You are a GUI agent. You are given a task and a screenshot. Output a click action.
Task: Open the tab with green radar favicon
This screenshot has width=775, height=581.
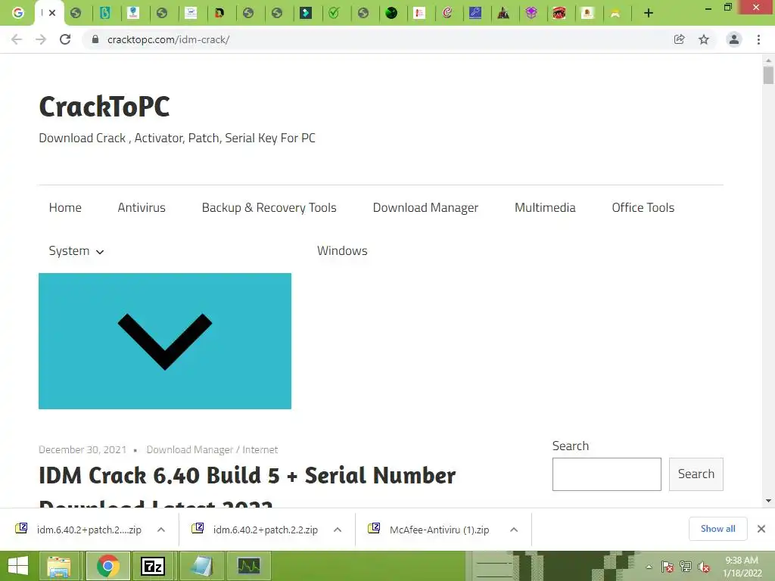391,13
